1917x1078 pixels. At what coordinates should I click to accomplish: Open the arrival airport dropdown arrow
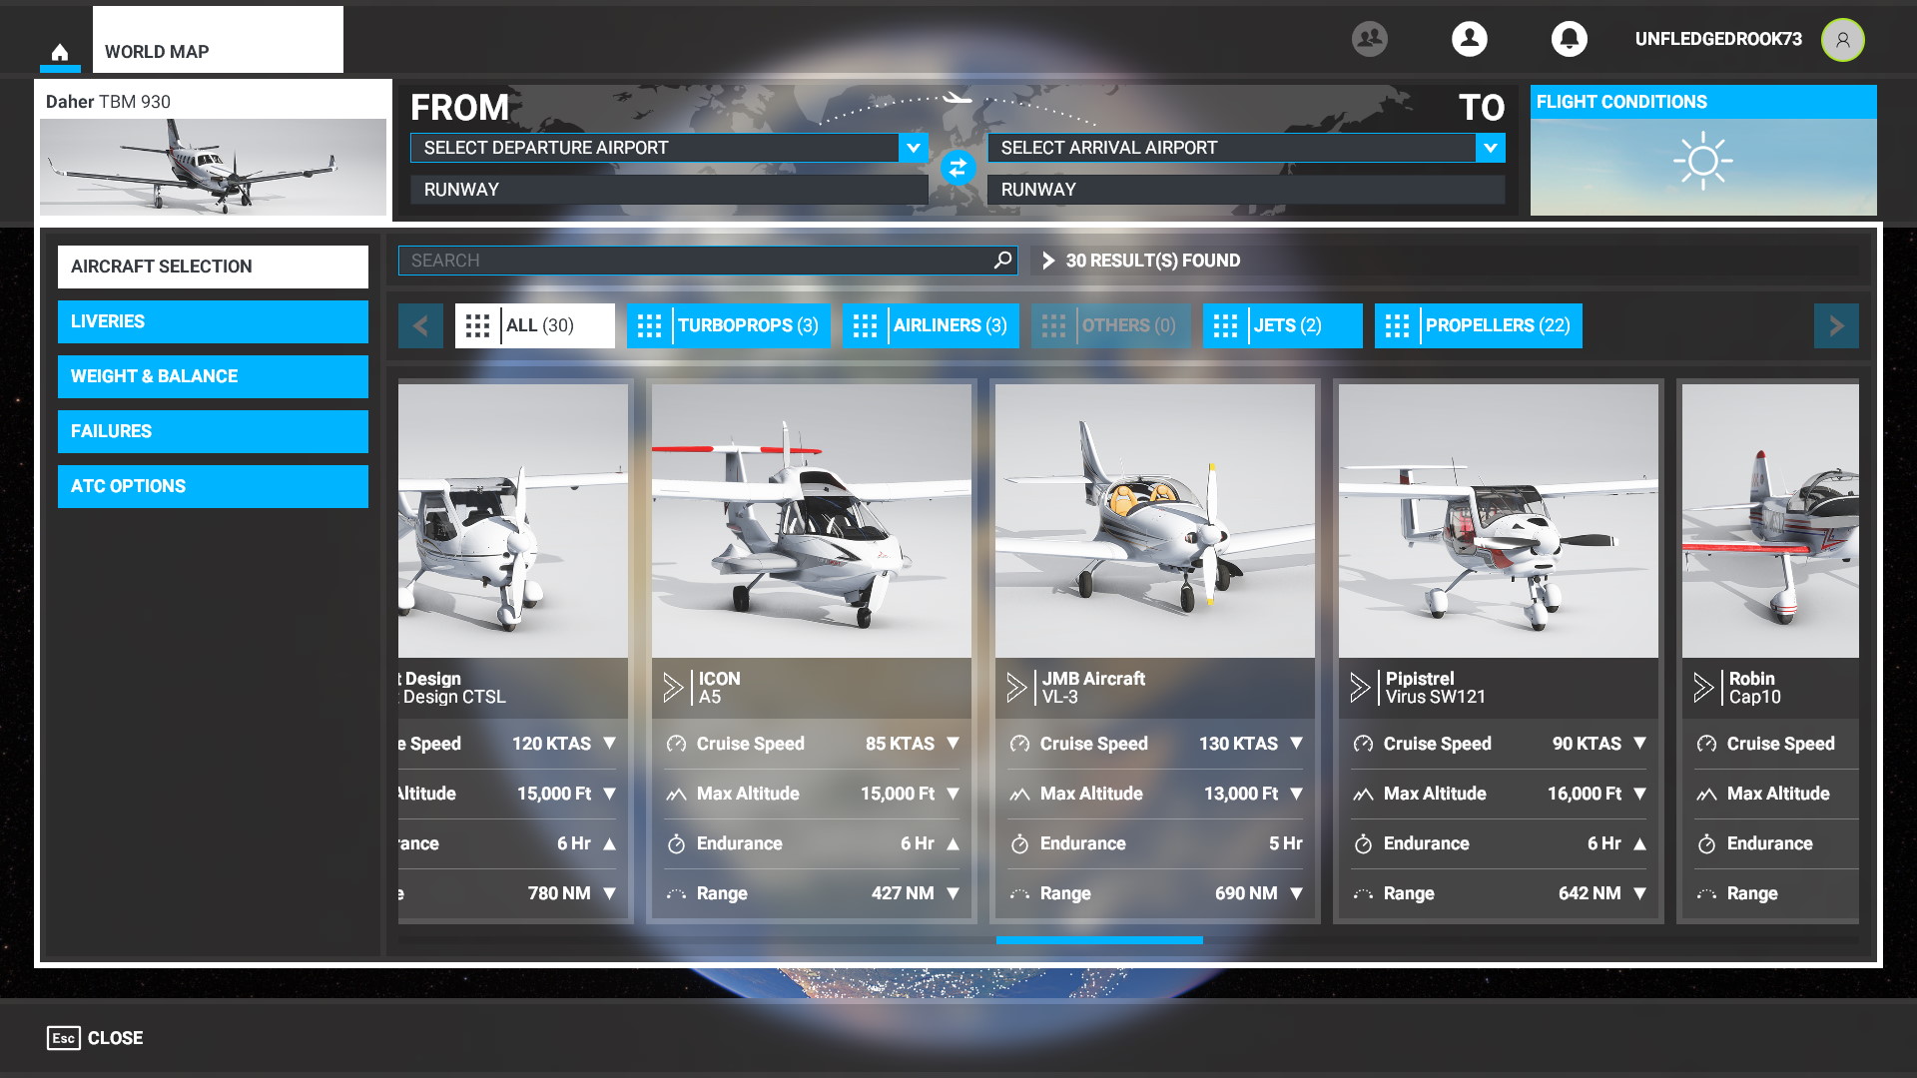point(1490,148)
